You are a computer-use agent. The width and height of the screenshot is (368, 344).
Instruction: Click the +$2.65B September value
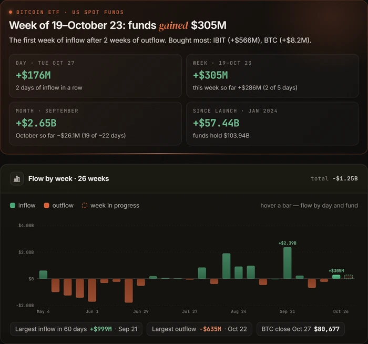click(x=36, y=123)
